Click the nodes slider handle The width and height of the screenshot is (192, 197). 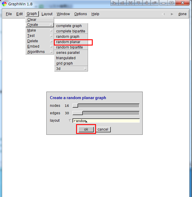point(75,105)
